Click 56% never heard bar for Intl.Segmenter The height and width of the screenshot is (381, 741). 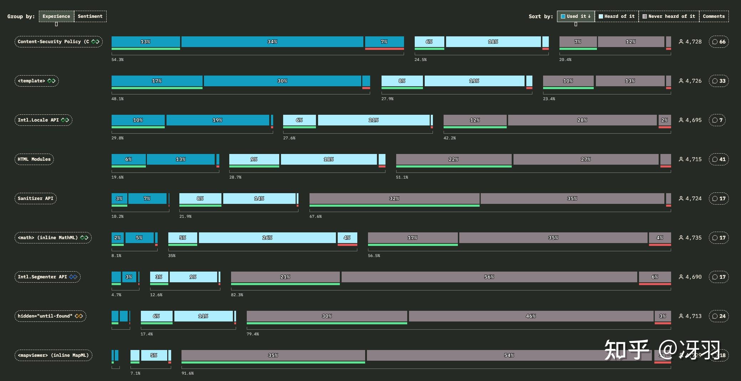[x=489, y=277]
